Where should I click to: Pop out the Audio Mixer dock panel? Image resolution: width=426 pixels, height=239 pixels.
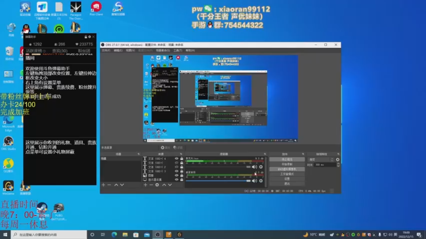pyautogui.click(x=265, y=154)
